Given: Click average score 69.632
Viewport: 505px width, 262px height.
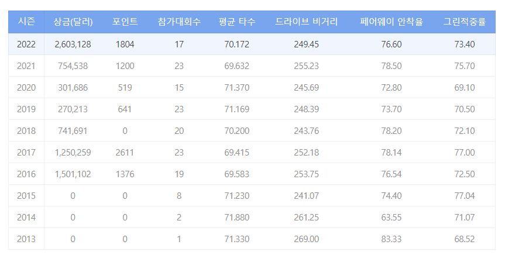Looking at the screenshot, I should click(x=237, y=65).
